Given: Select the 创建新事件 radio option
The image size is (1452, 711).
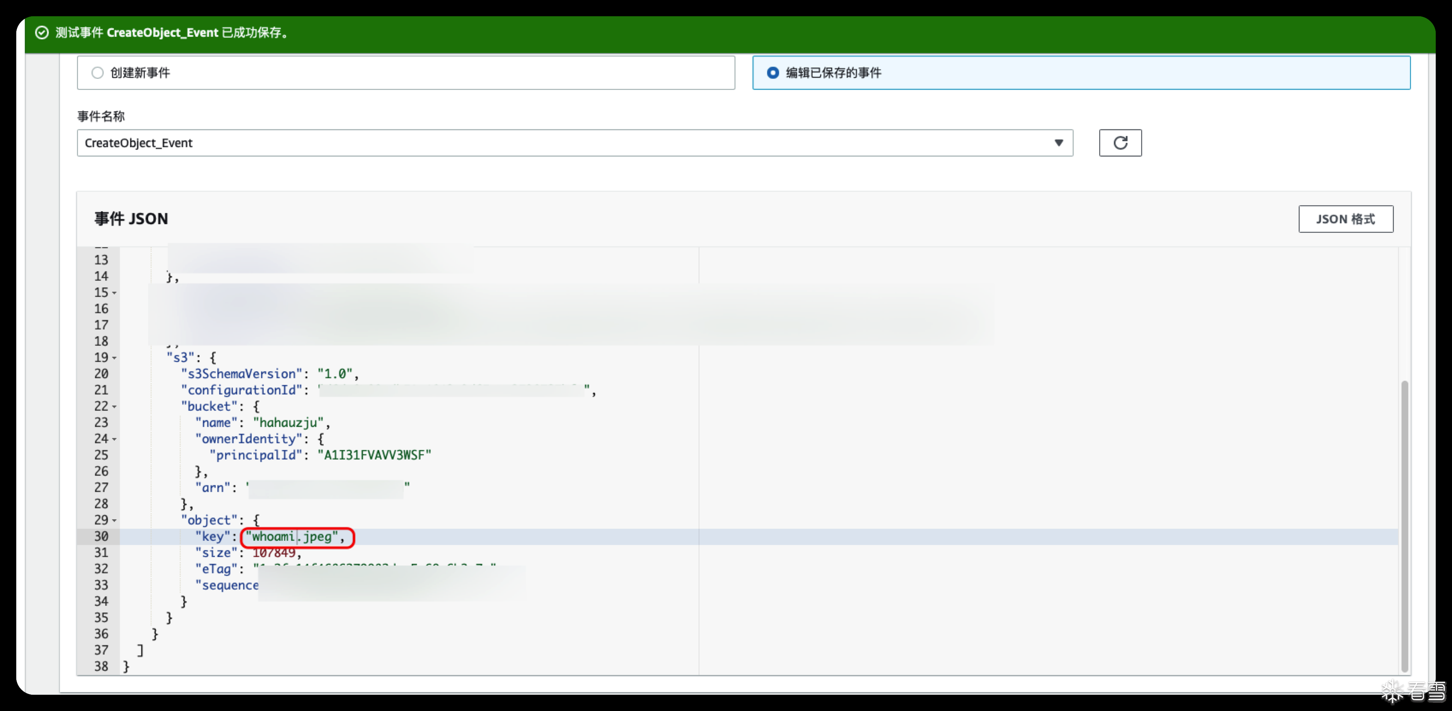Looking at the screenshot, I should 98,73.
